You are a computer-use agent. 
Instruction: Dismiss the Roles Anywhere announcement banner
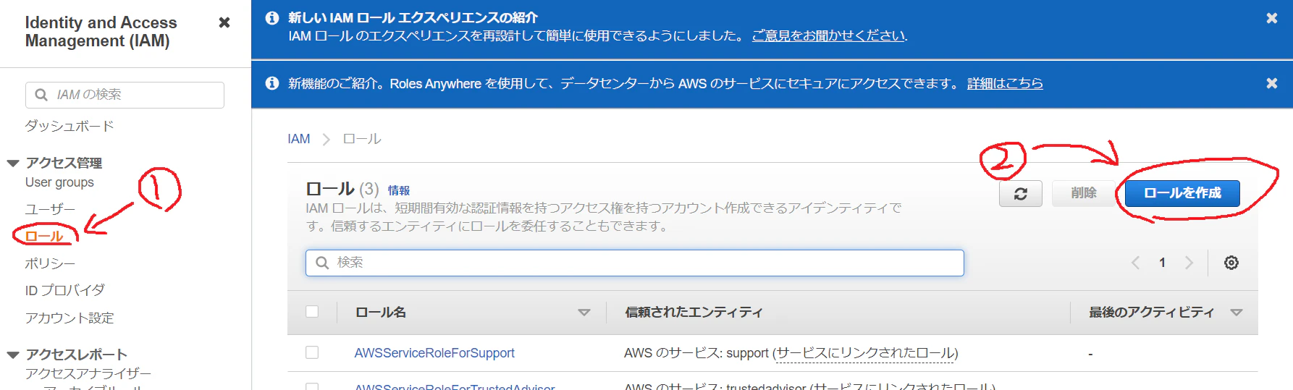tap(1271, 83)
